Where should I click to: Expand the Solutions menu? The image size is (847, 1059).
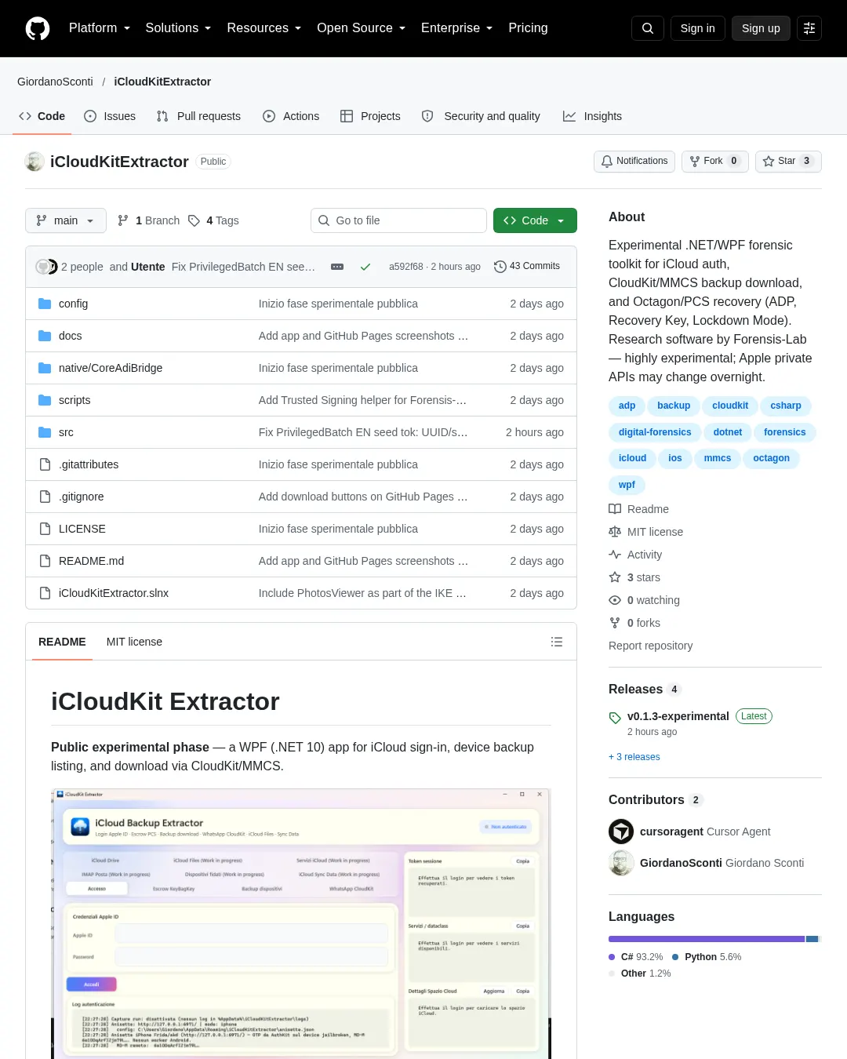[x=178, y=28]
